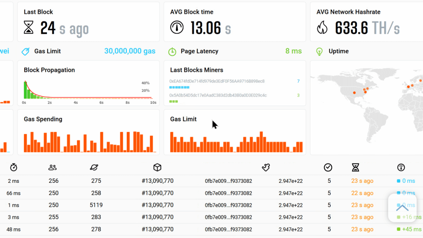Click the green block count 3 for second miner
Image resolution: width=423 pixels, height=238 pixels.
pyautogui.click(x=298, y=95)
